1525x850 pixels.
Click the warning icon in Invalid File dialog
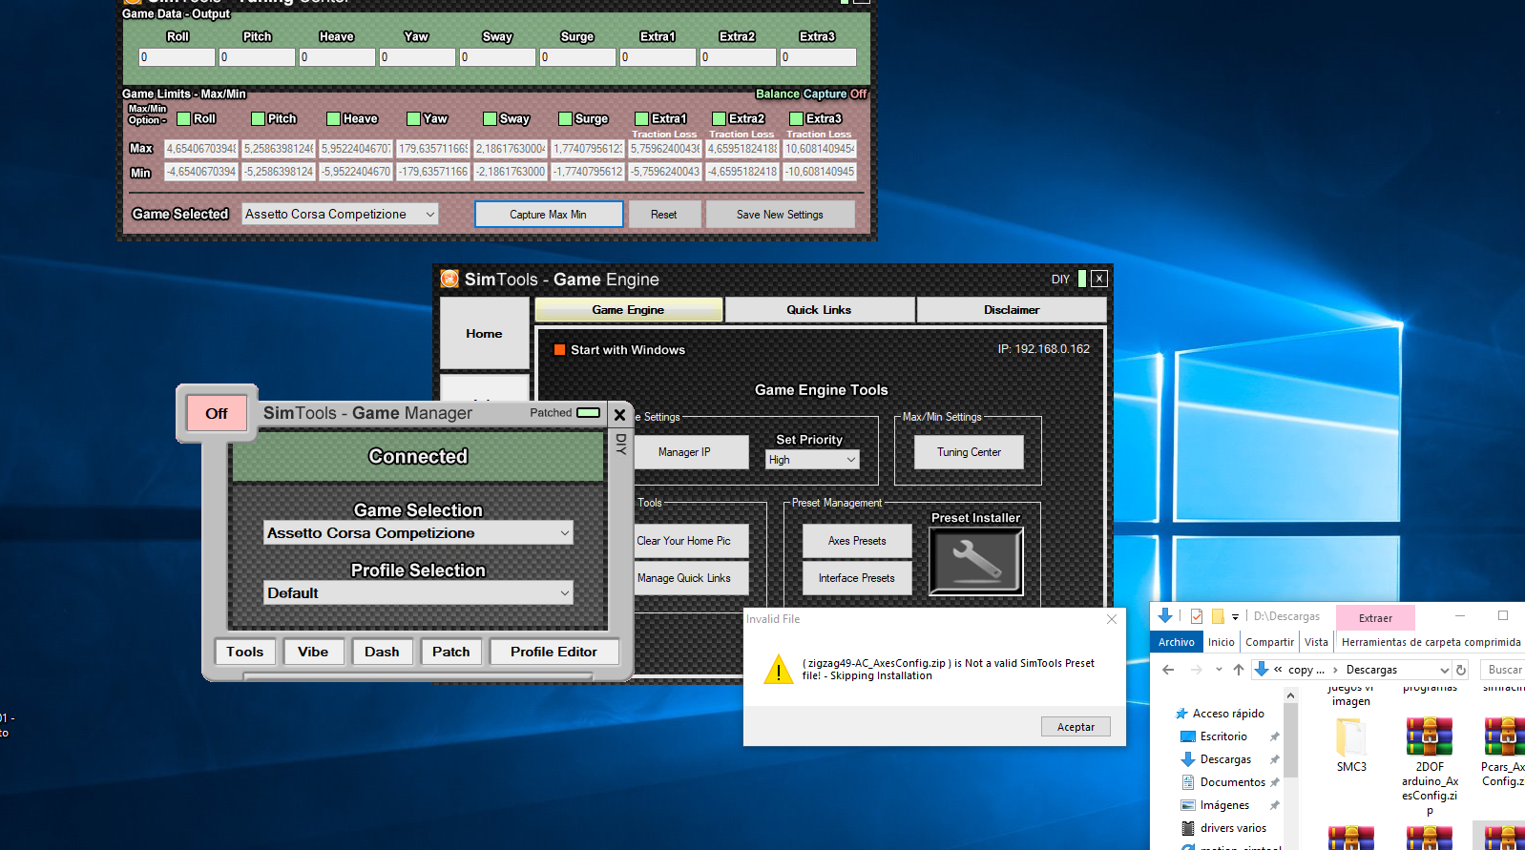778,669
